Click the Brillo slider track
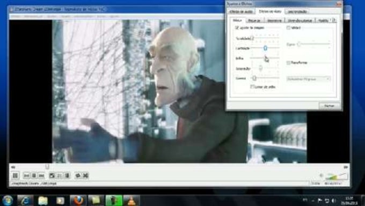365x206 pixels. (265, 58)
